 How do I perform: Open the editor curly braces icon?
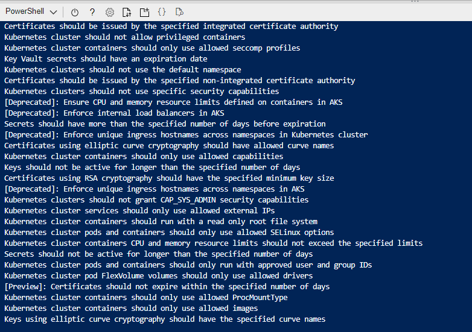tap(162, 12)
